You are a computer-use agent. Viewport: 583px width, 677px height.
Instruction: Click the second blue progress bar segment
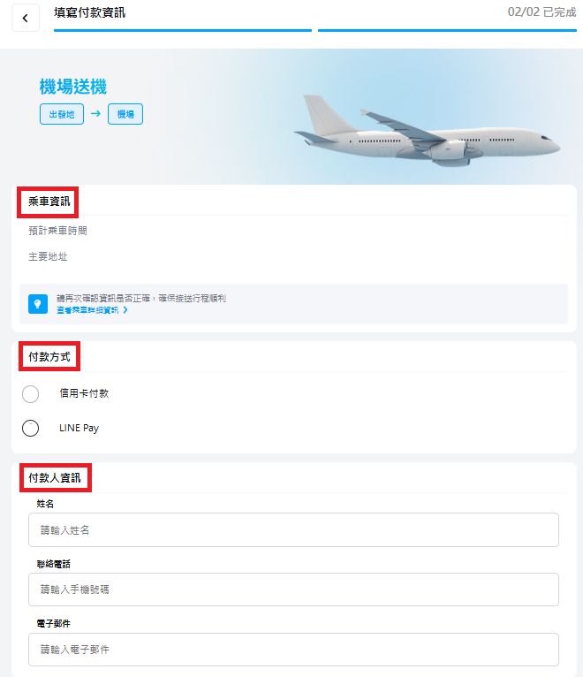pyautogui.click(x=447, y=30)
